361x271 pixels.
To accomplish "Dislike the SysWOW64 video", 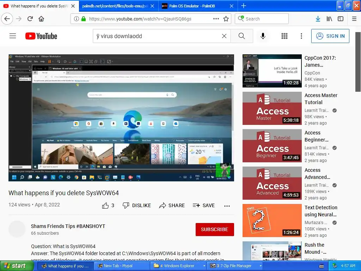I will [x=136, y=205].
